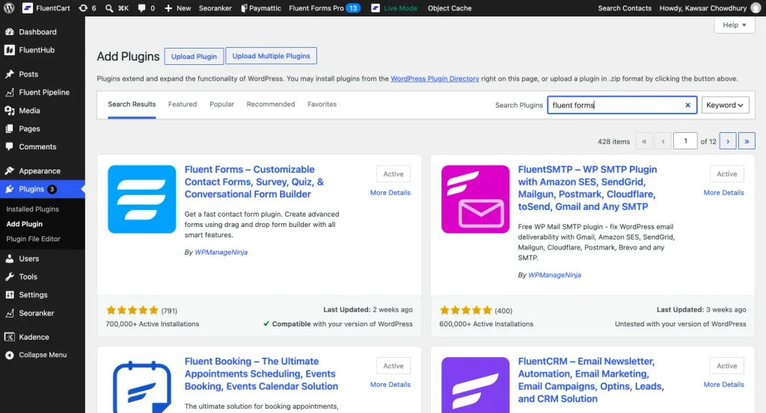Switch to the Search Results tab
766x413 pixels.
coord(132,105)
